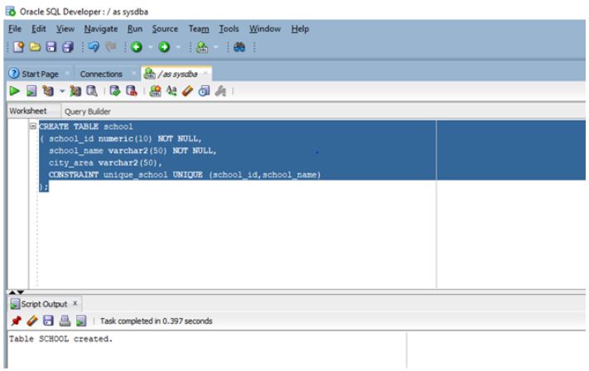Open dropdown arrow next to the green Back button

pos(150,47)
